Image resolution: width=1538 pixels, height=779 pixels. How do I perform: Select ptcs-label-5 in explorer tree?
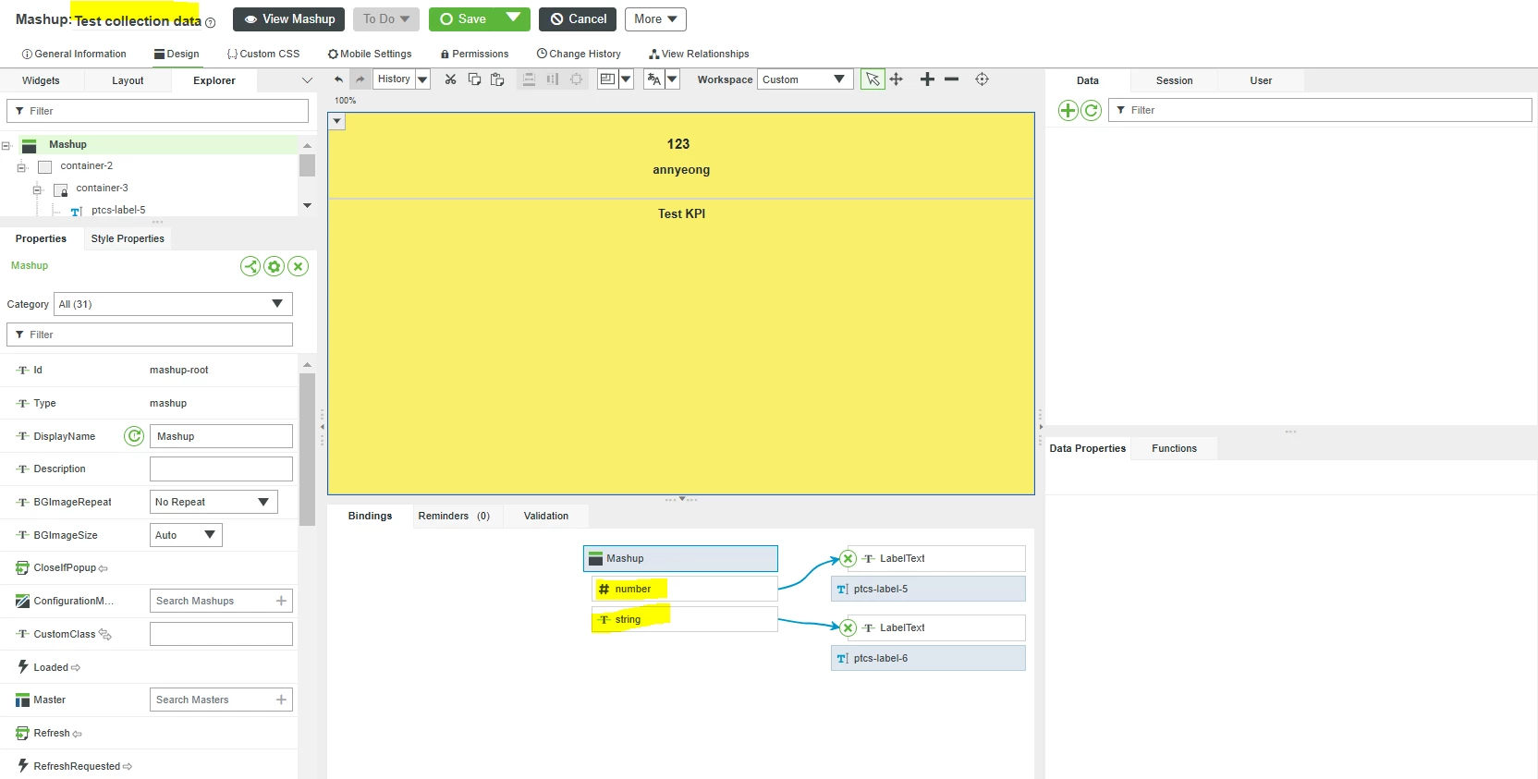click(x=118, y=210)
